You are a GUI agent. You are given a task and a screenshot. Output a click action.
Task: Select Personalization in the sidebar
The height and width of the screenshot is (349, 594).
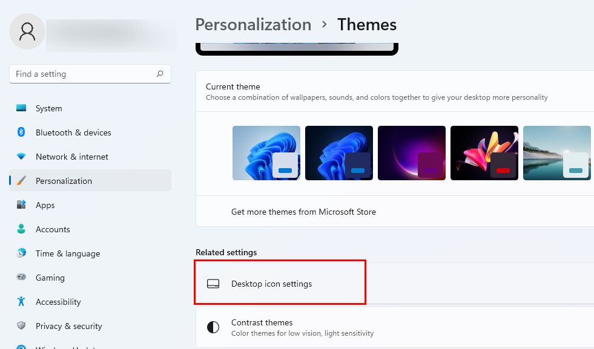pos(64,180)
